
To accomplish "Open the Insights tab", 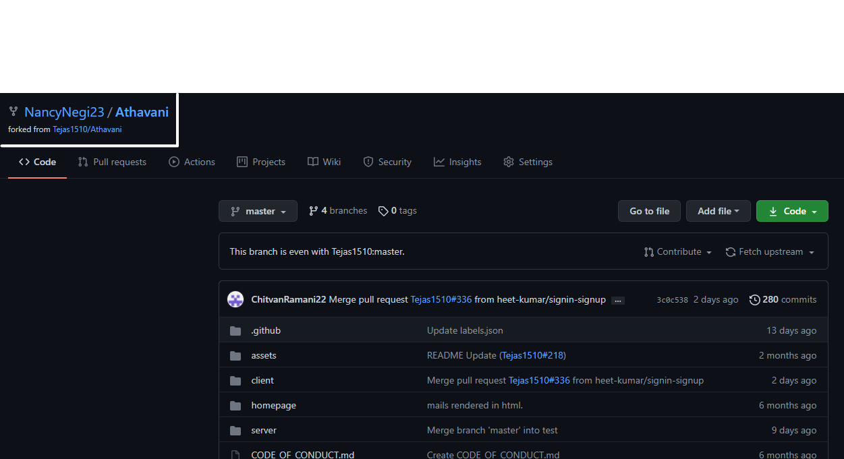I will (457, 162).
